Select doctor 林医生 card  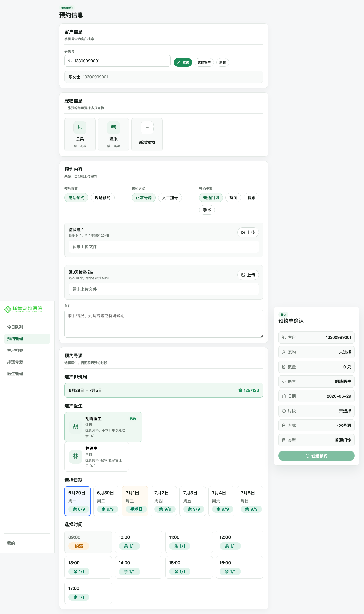(97, 457)
